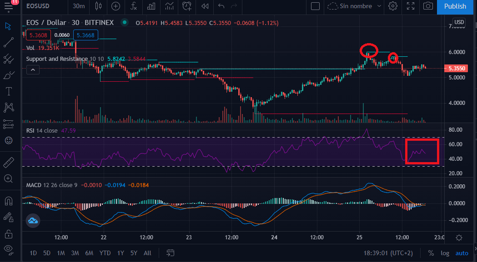
Task: Pick the measure ruler tool
Action: [x=8, y=162]
